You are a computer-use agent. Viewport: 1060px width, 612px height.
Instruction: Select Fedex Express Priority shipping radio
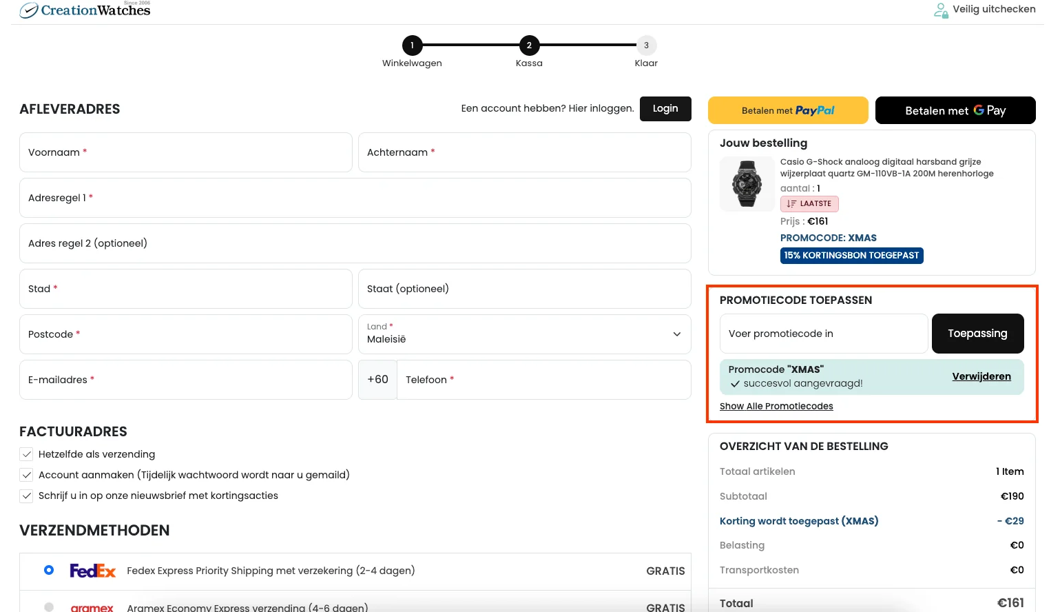pos(49,570)
